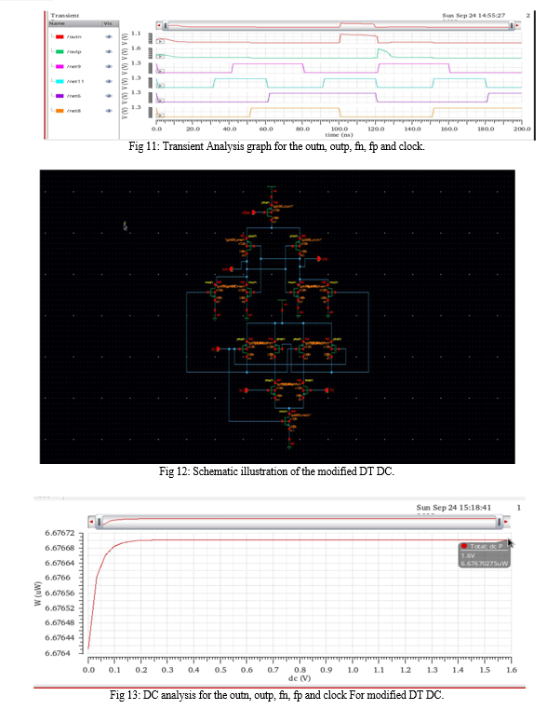Click the /net6 strip drag grip
560x709 pixels.
pos(151,98)
